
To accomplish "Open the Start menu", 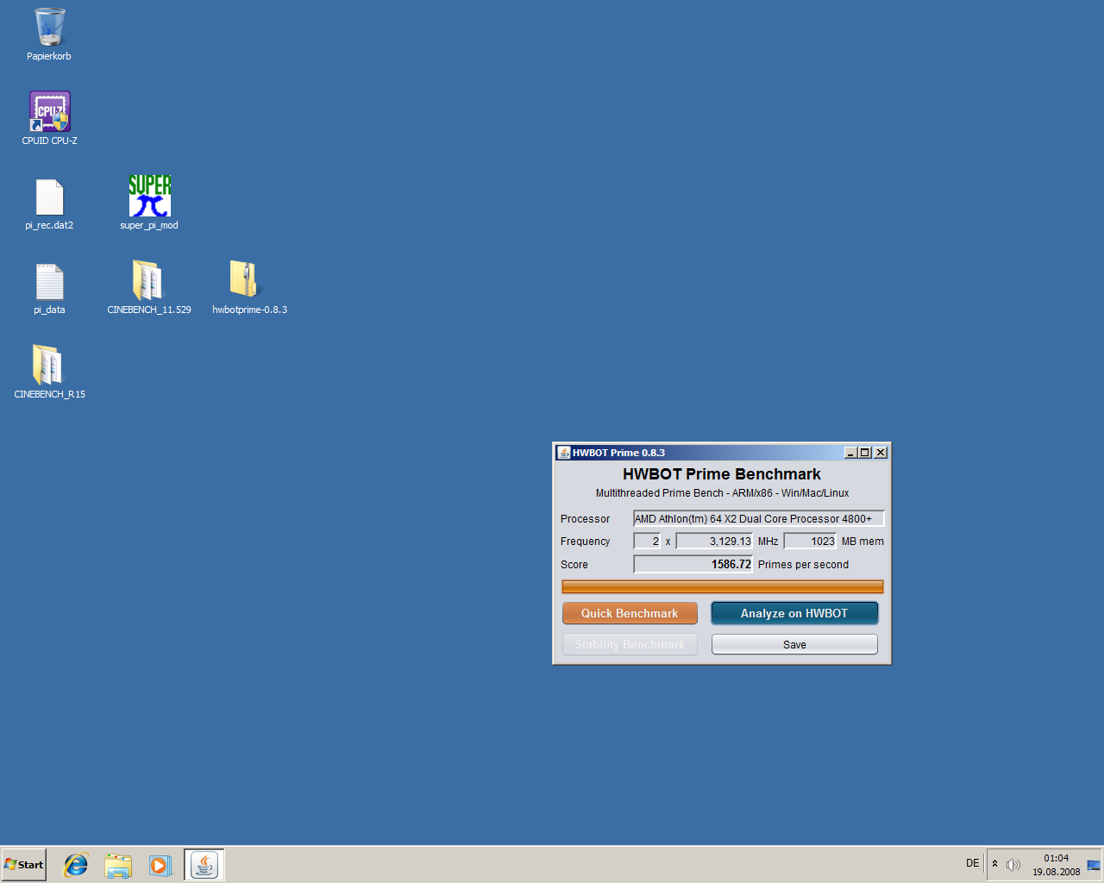I will coord(23,864).
